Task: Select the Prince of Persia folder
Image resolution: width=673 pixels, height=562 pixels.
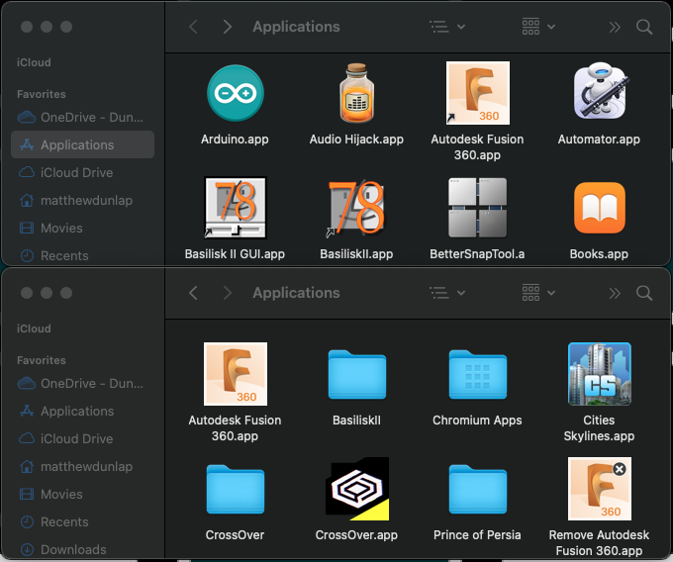Action: 478,489
